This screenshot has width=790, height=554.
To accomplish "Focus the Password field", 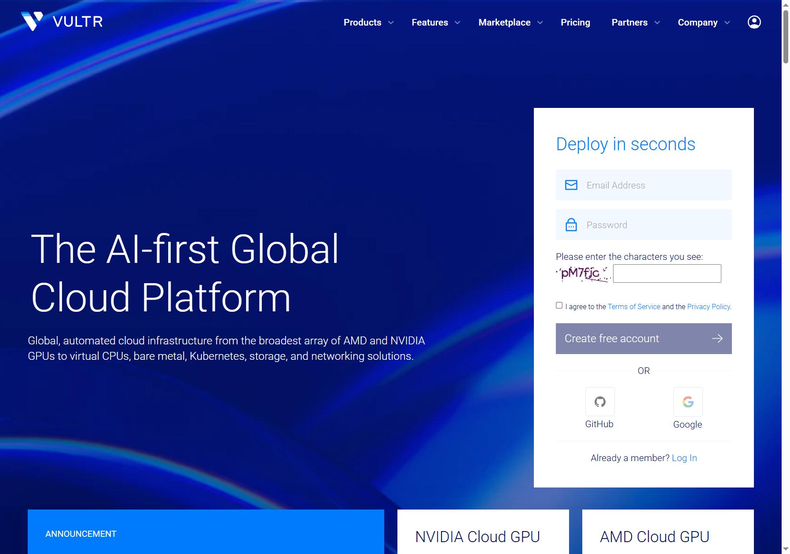I will [643, 225].
